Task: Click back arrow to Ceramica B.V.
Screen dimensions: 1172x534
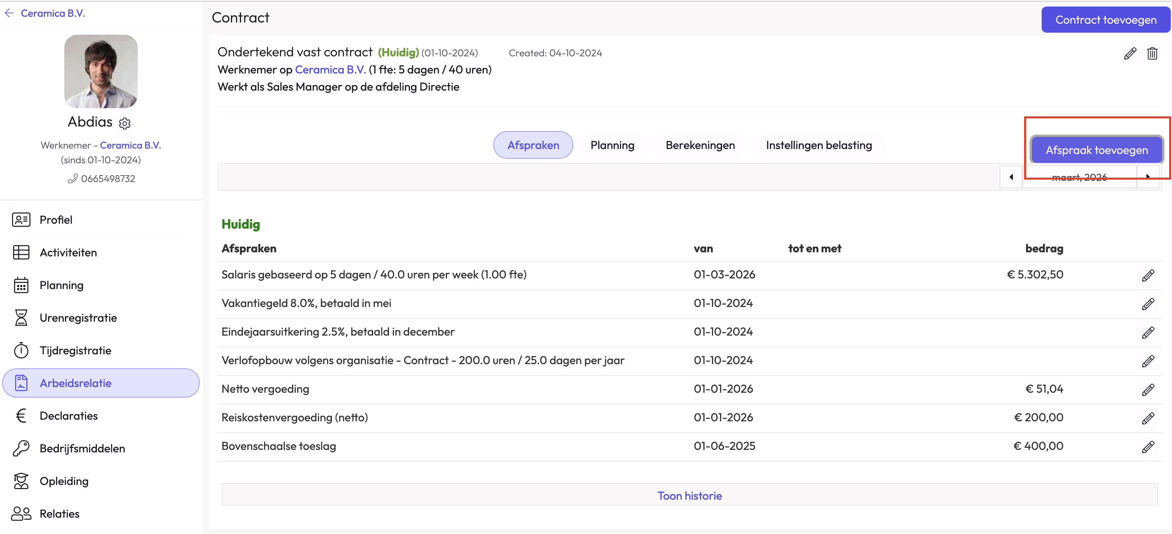Action: (x=9, y=13)
